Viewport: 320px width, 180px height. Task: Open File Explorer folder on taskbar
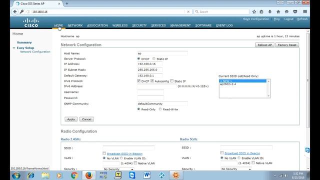45,175
